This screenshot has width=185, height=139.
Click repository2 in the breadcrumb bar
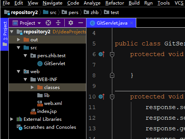coord(21,12)
